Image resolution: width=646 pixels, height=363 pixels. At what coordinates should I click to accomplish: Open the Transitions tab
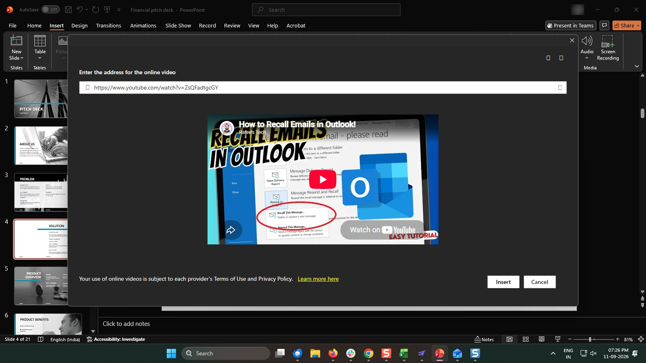click(109, 25)
